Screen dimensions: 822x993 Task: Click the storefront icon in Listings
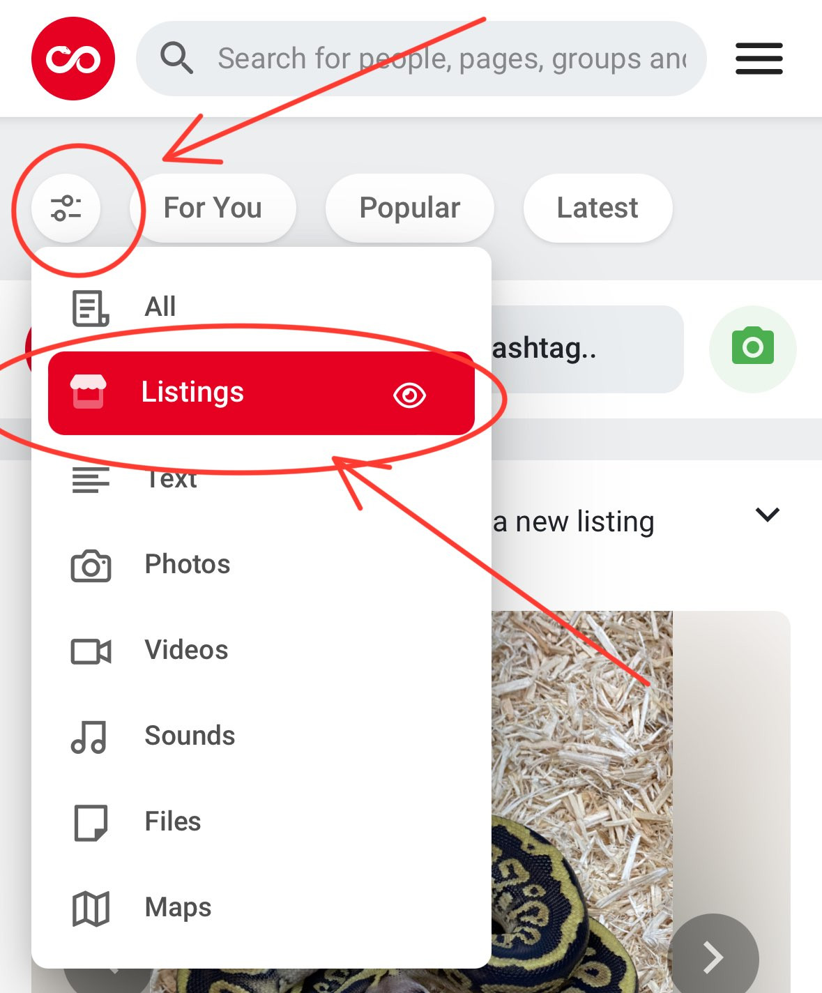(89, 392)
